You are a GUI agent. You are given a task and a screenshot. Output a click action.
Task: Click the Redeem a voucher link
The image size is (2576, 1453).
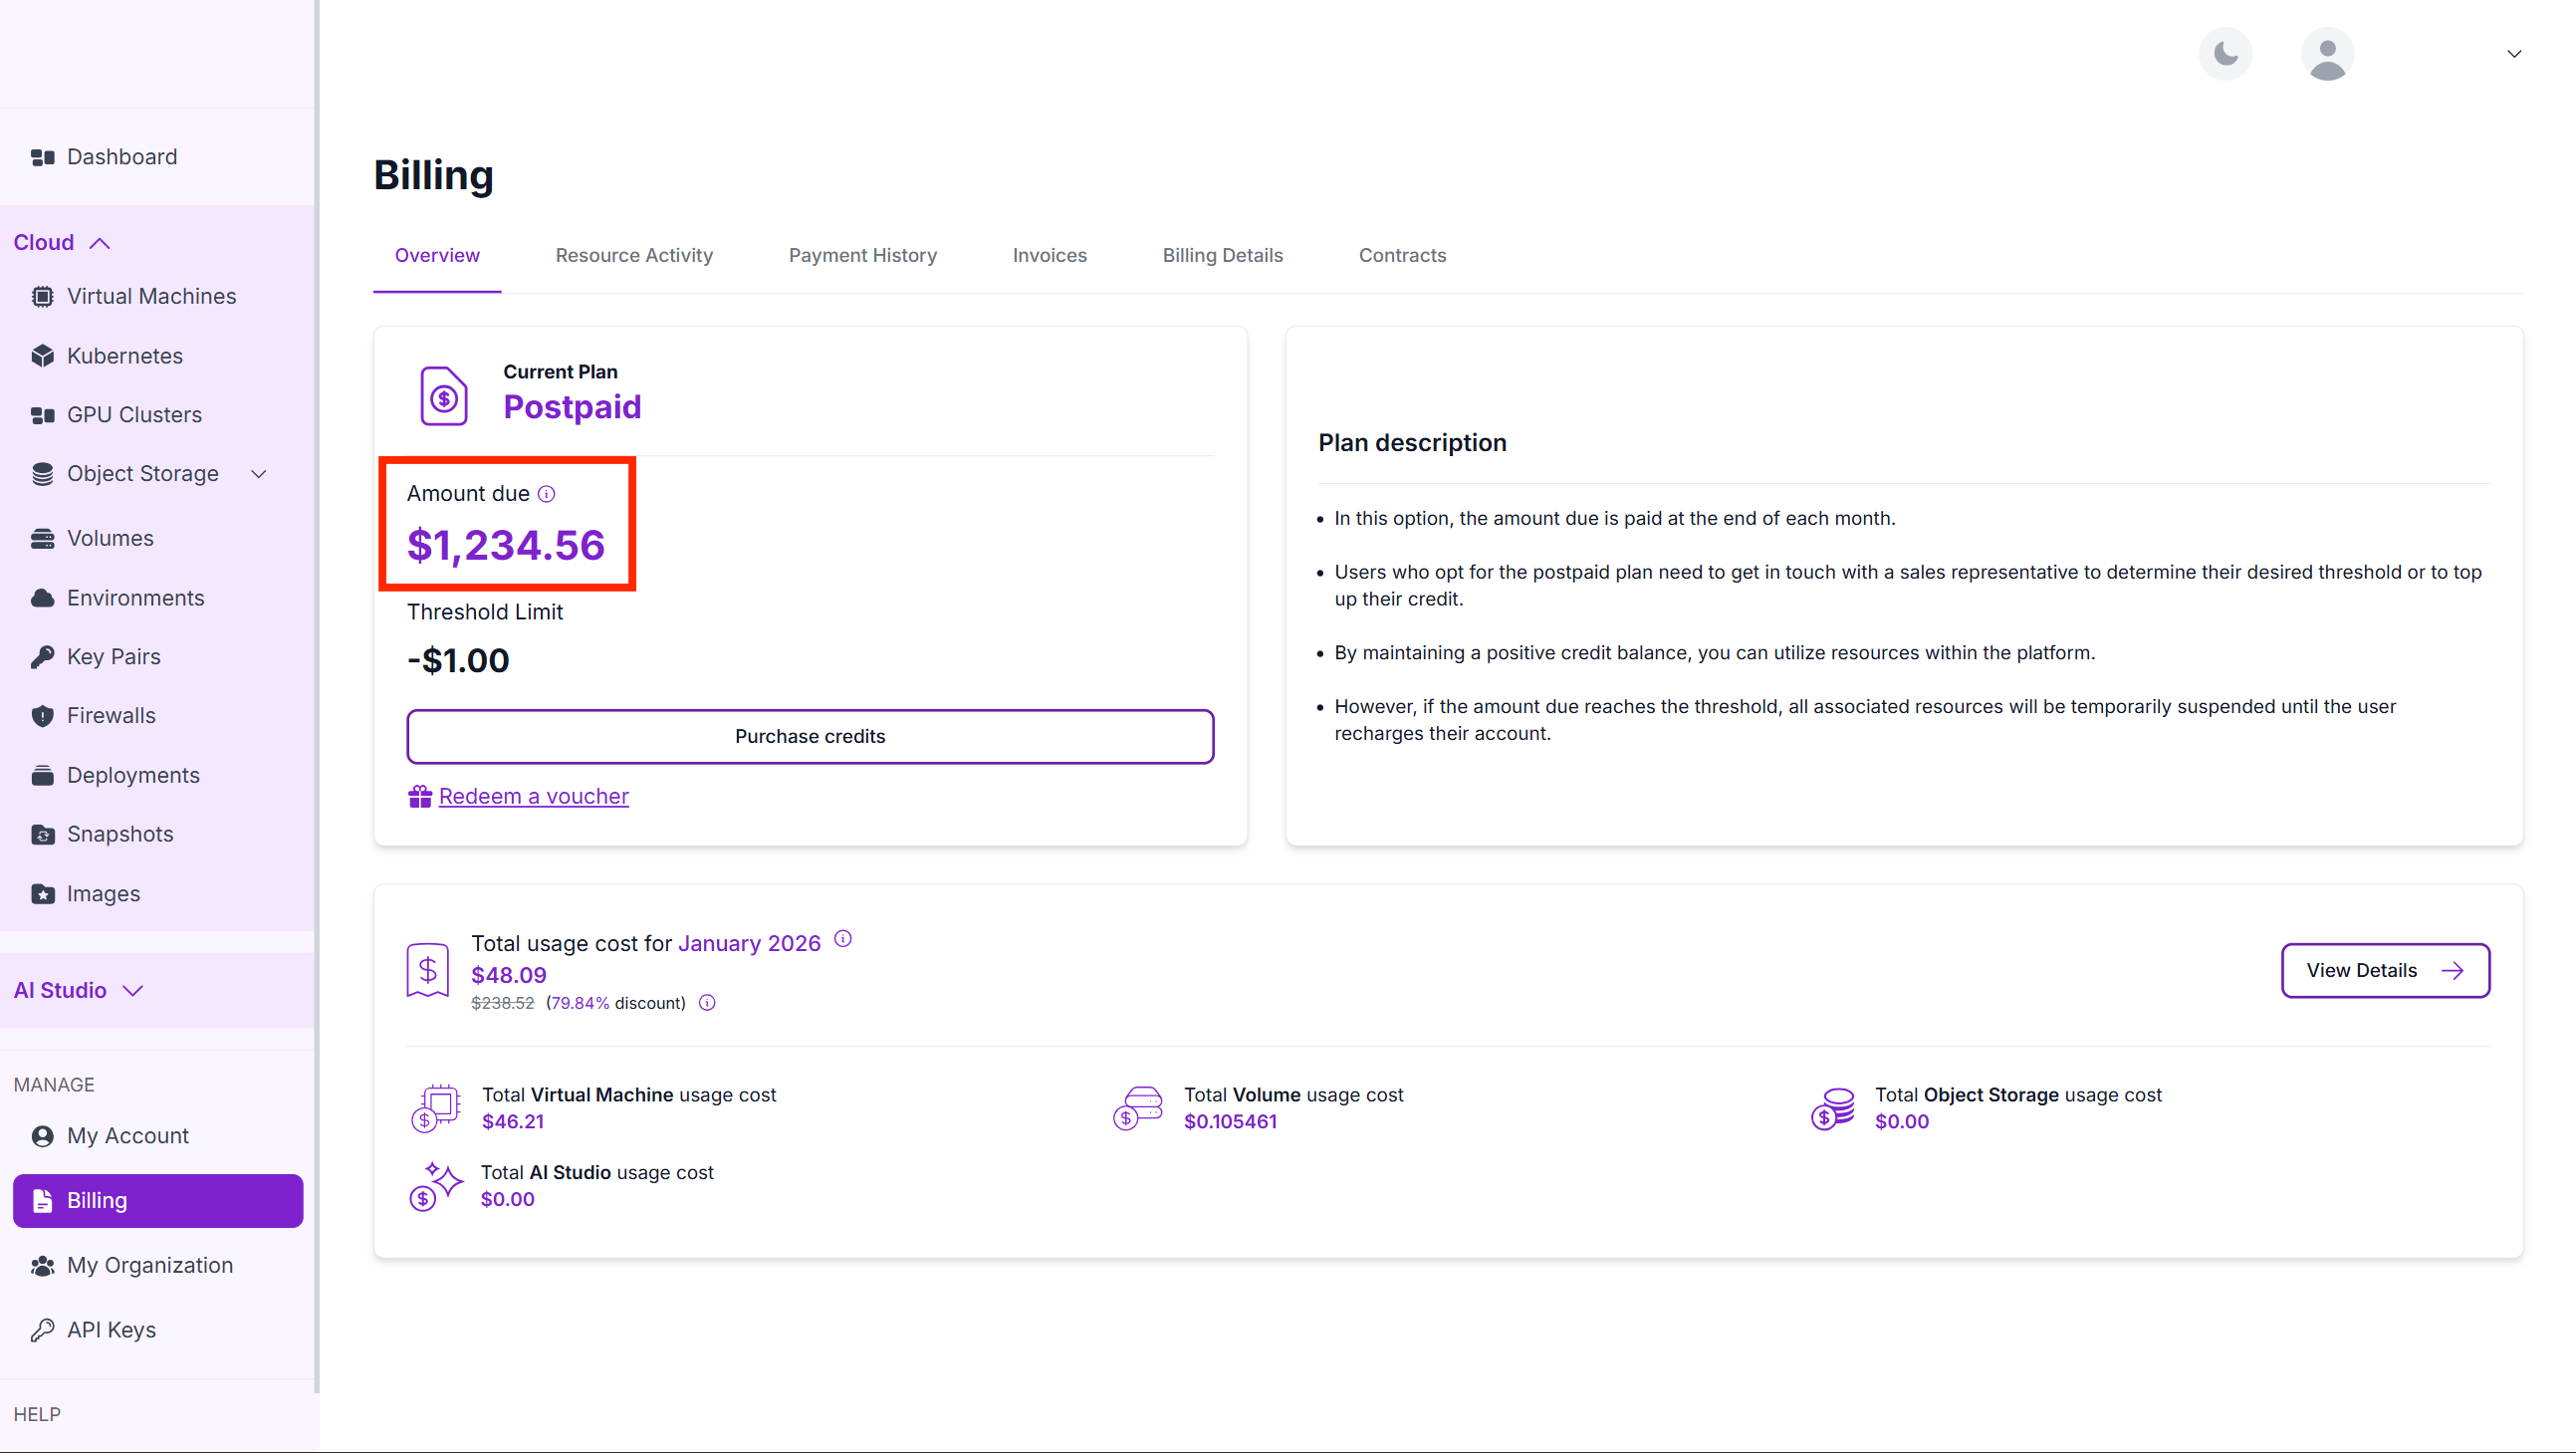point(533,797)
